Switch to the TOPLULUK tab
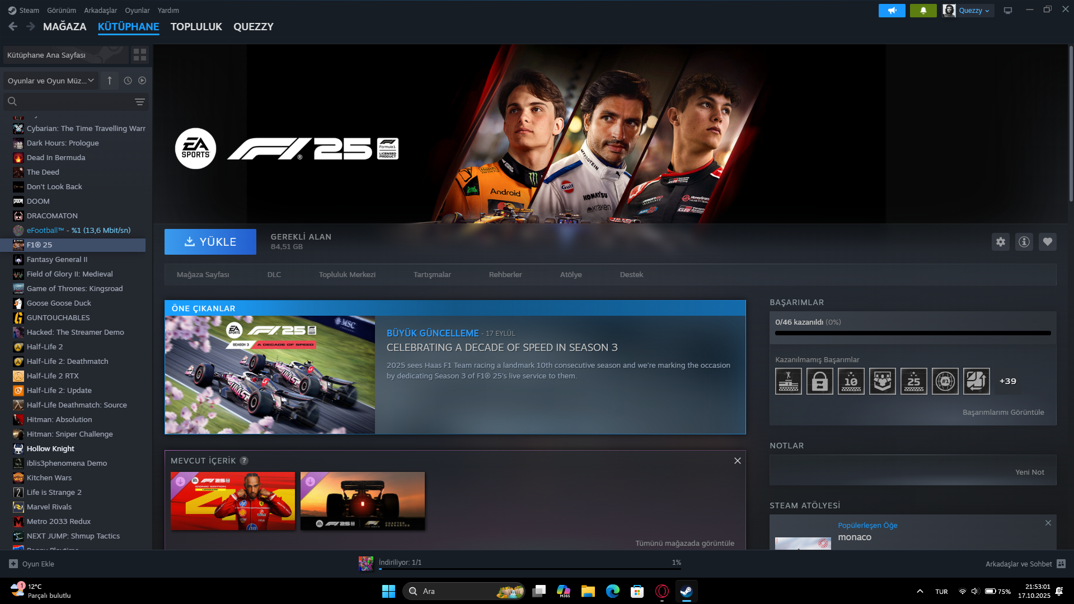1074x604 pixels. [196, 26]
